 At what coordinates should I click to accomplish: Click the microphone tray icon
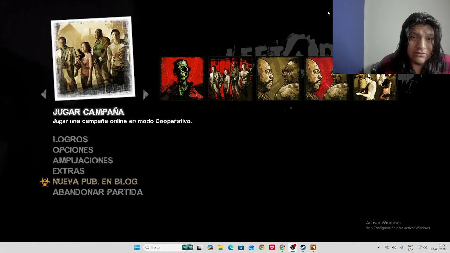[402, 247]
